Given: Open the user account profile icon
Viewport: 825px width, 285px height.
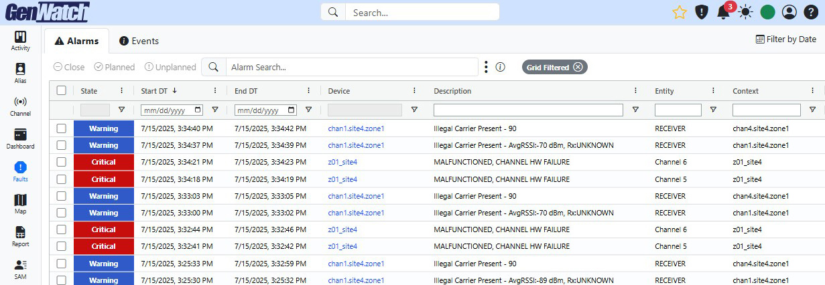Looking at the screenshot, I should (789, 12).
